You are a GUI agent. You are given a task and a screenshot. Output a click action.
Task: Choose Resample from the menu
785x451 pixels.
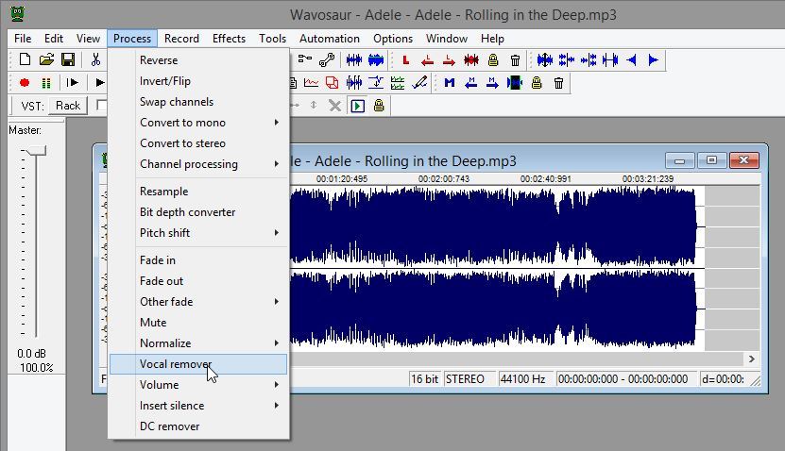[x=198, y=191]
